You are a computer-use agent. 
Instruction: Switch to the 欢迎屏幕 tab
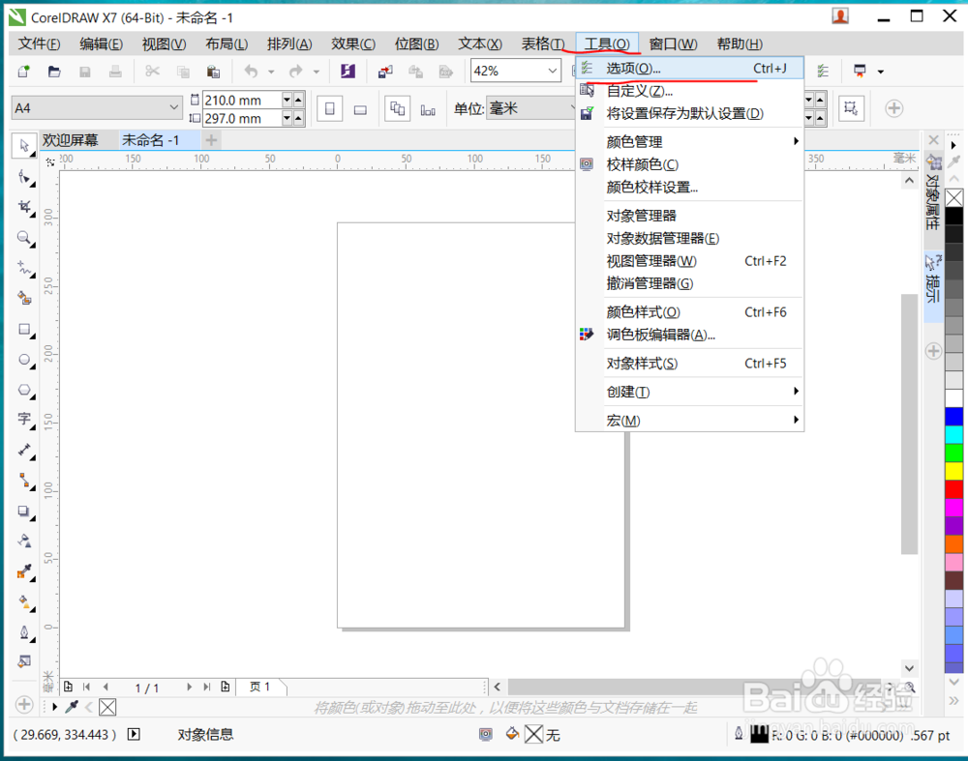pyautogui.click(x=71, y=140)
